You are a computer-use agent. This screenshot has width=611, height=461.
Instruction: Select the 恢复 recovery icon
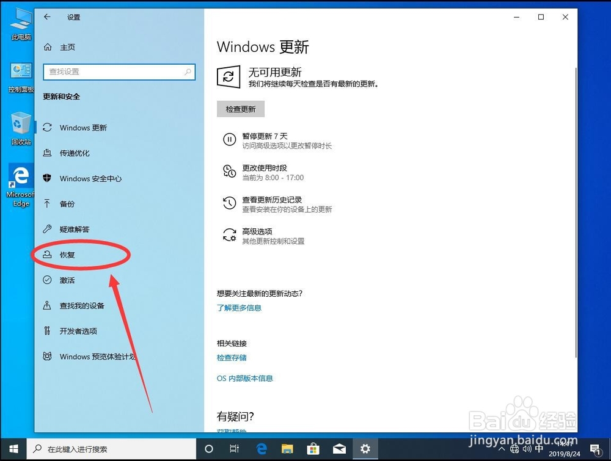coord(47,254)
